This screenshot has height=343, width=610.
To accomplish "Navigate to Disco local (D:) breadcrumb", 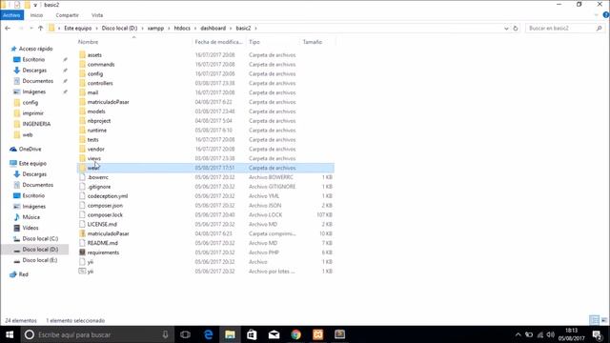I will [119, 29].
